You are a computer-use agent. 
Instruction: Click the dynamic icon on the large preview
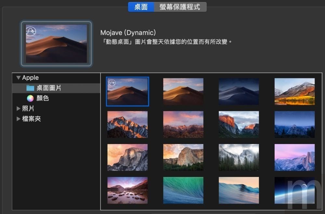pos(31,32)
